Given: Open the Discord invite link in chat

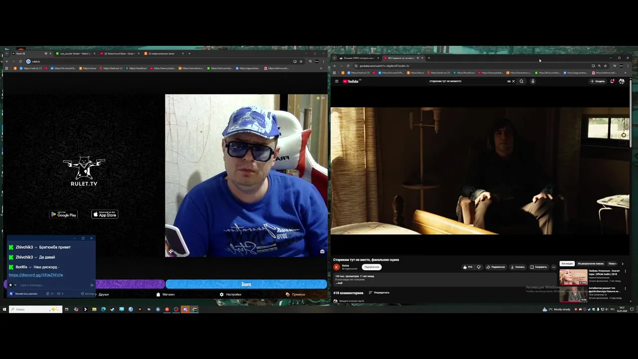Looking at the screenshot, I should pyautogui.click(x=36, y=275).
